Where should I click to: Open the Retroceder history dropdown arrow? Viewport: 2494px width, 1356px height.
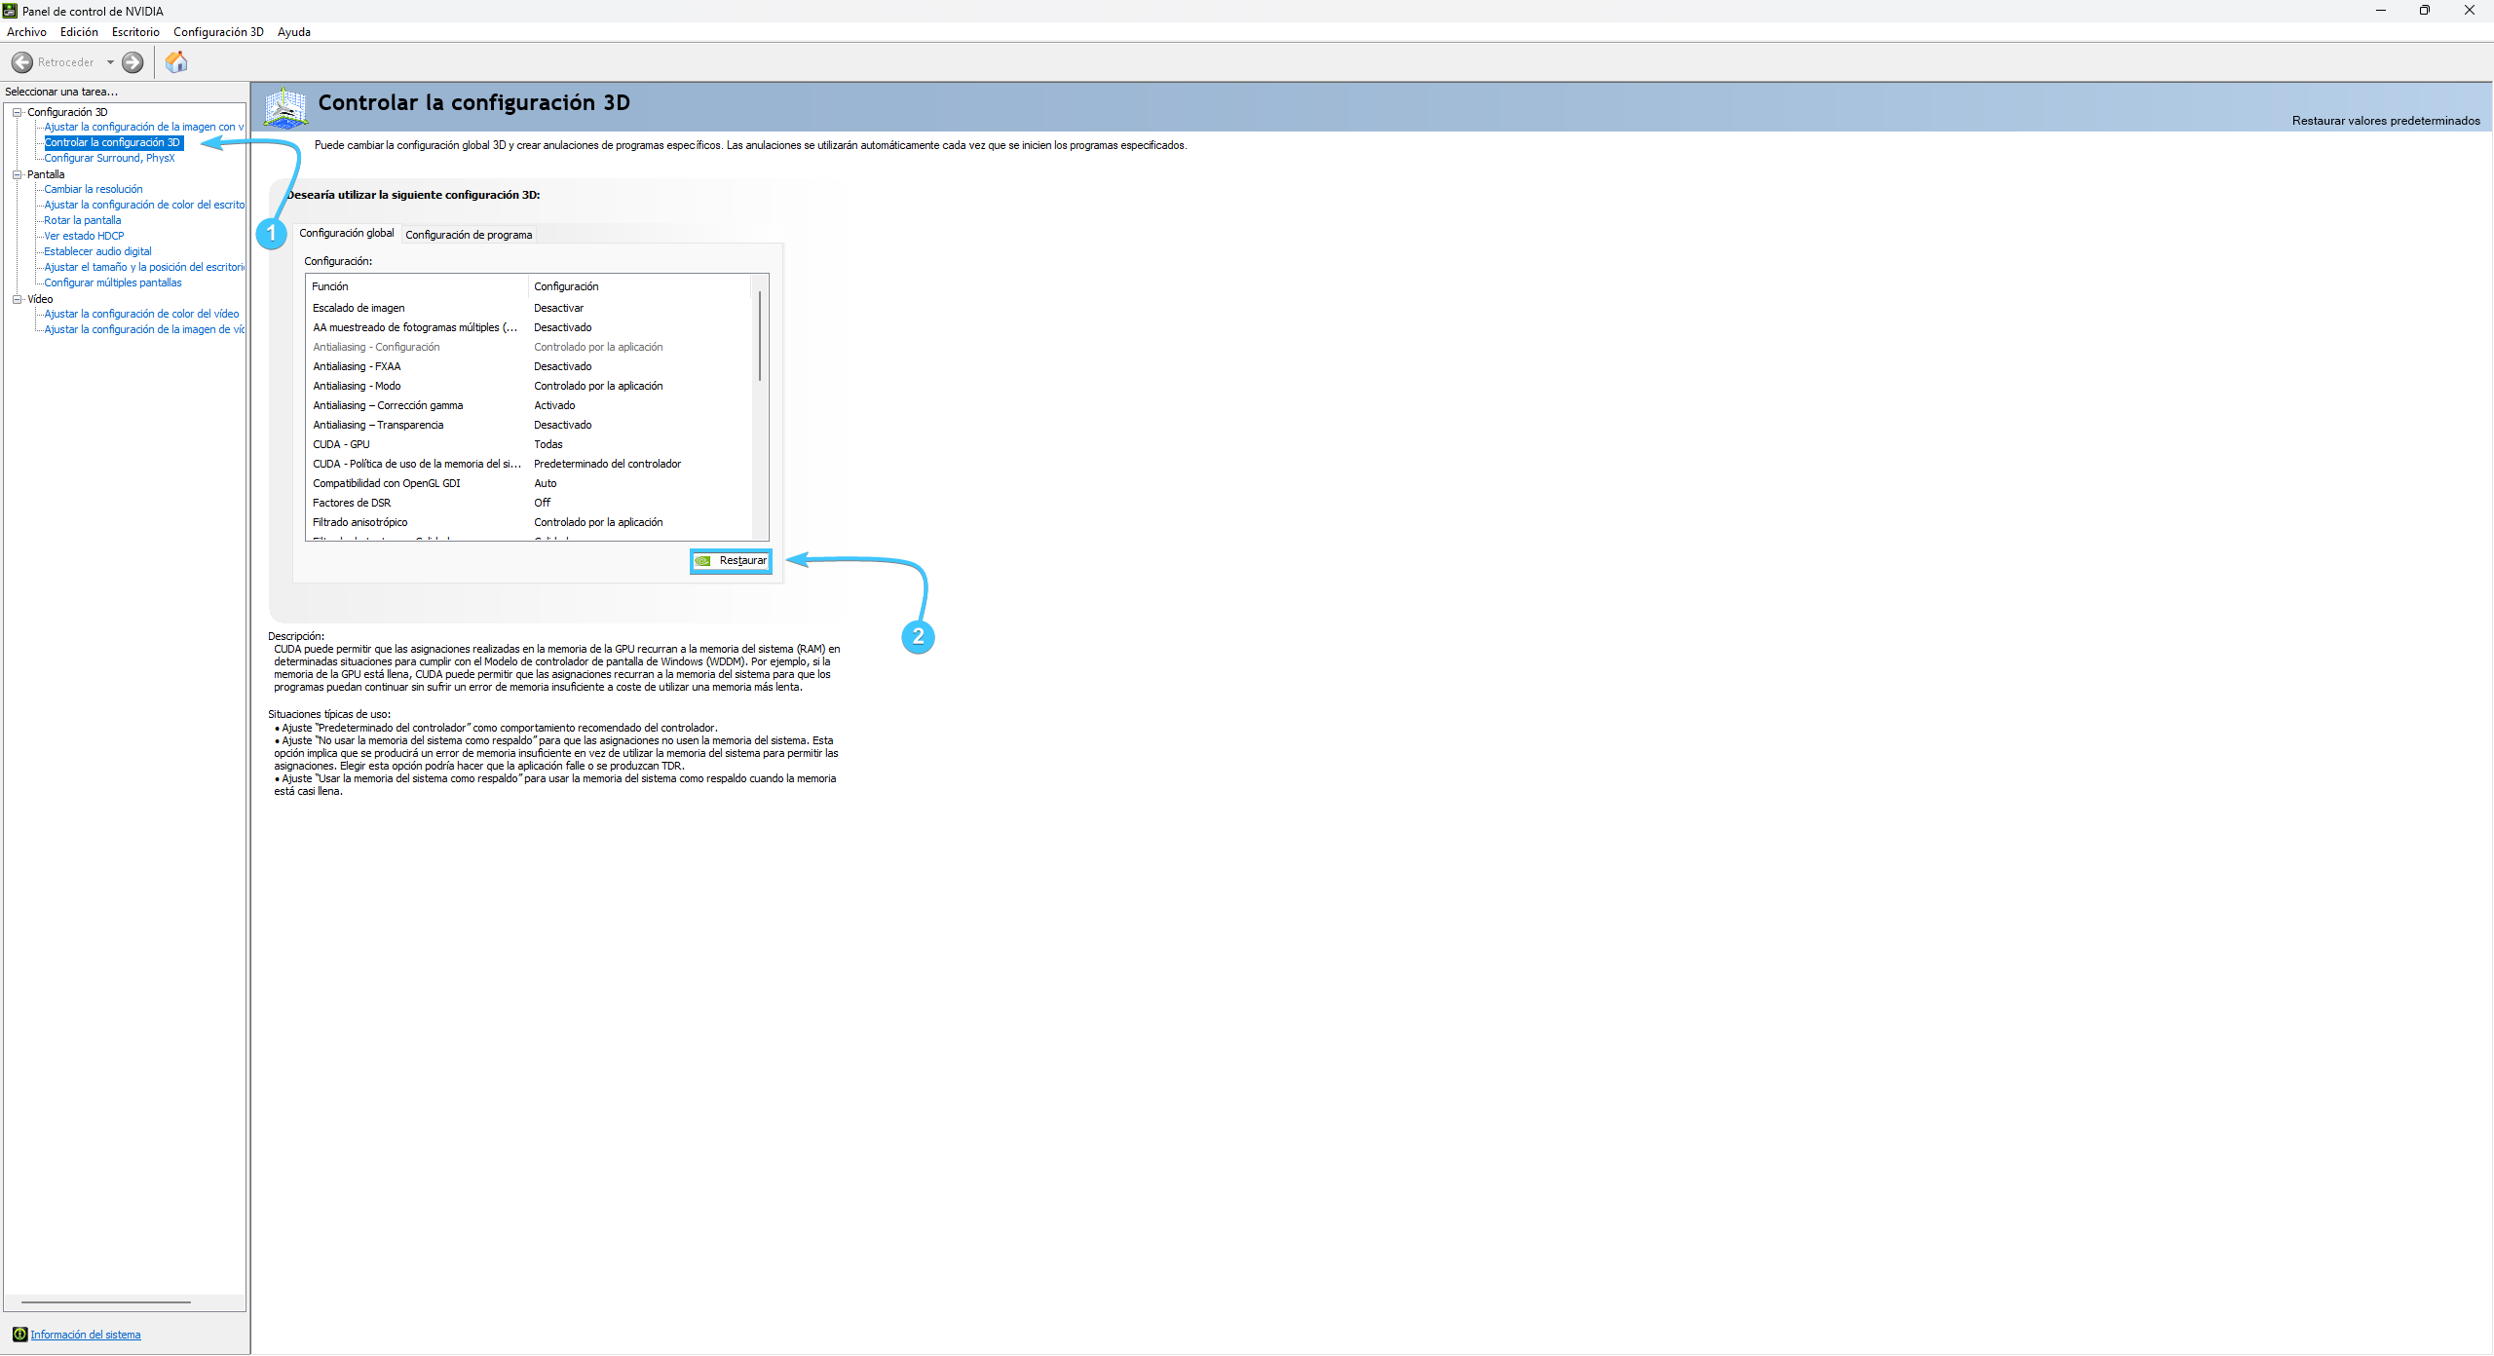pyautogui.click(x=110, y=62)
